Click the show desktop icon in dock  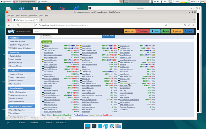87,126
